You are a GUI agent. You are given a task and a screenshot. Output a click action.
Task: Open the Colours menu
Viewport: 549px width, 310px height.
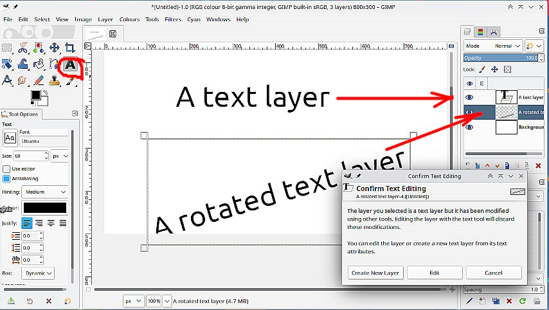pos(130,19)
